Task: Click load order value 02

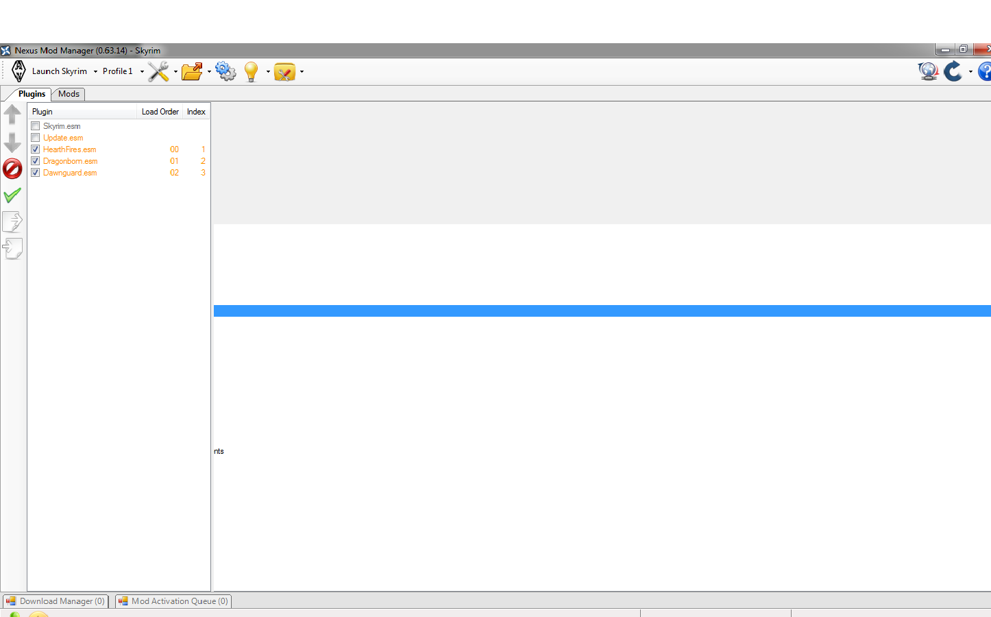Action: click(x=174, y=173)
